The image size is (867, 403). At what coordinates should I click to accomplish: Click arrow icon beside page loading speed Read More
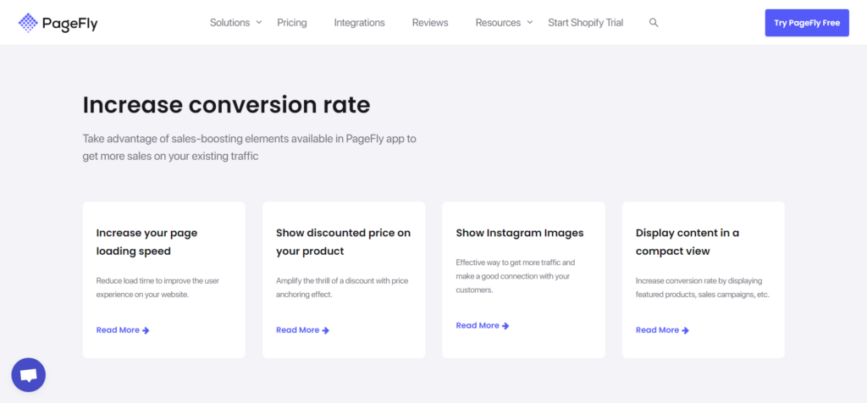click(x=146, y=330)
